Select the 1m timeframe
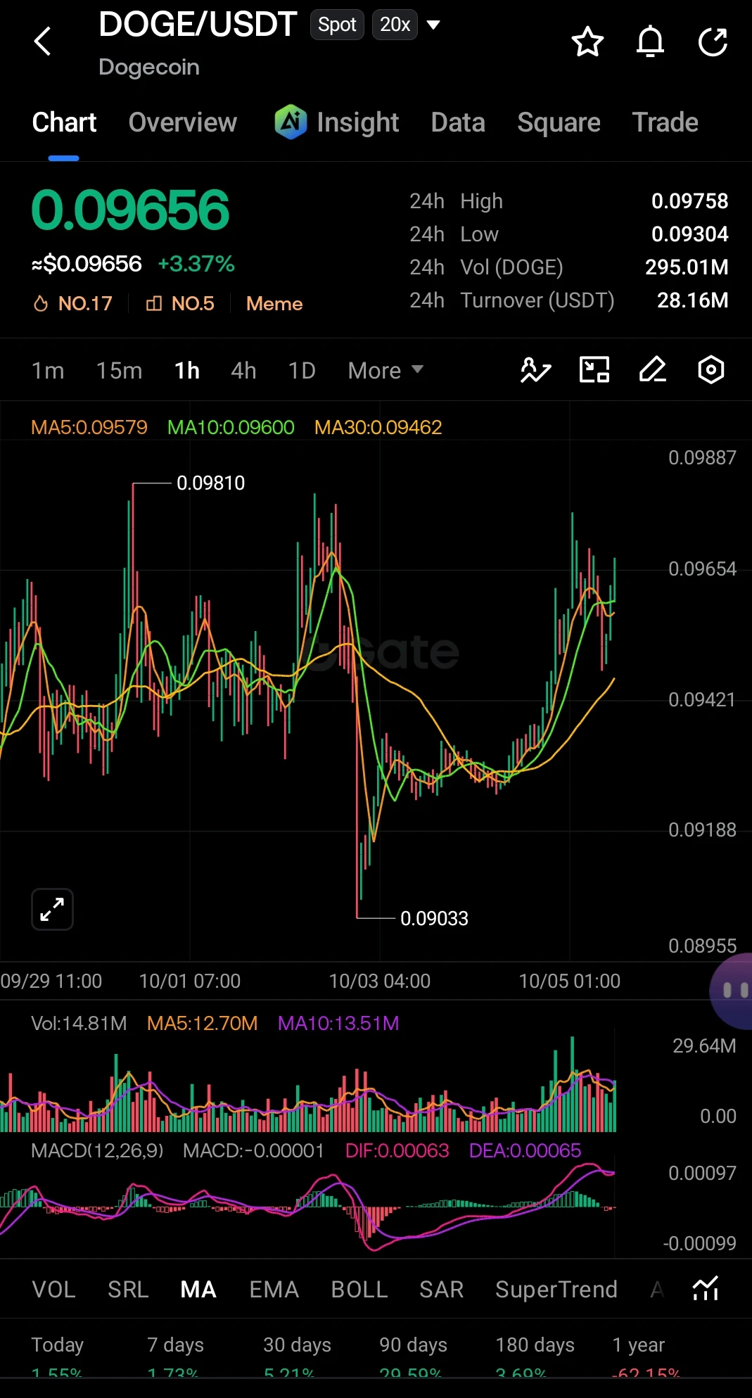Image resolution: width=752 pixels, height=1398 pixels. tap(48, 370)
